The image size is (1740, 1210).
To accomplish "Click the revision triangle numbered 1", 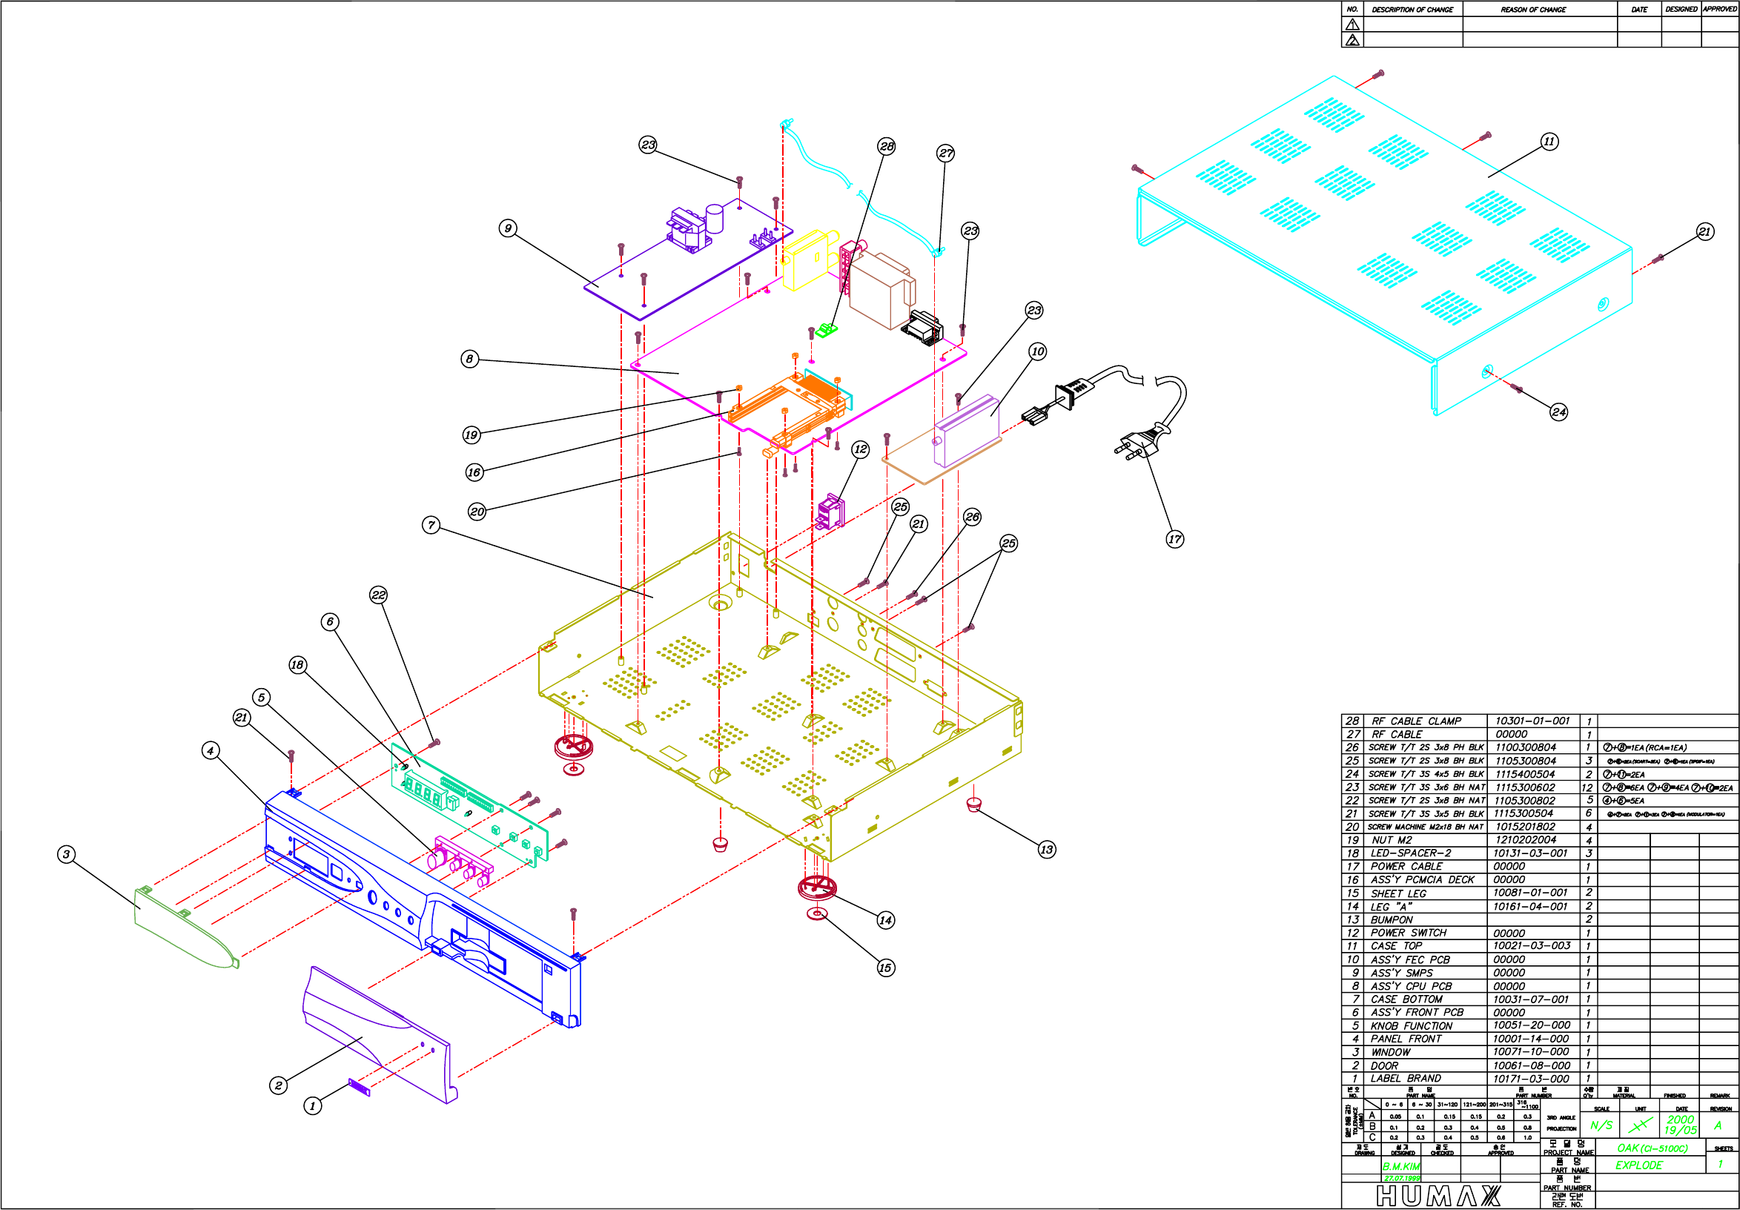I will click(x=1352, y=24).
